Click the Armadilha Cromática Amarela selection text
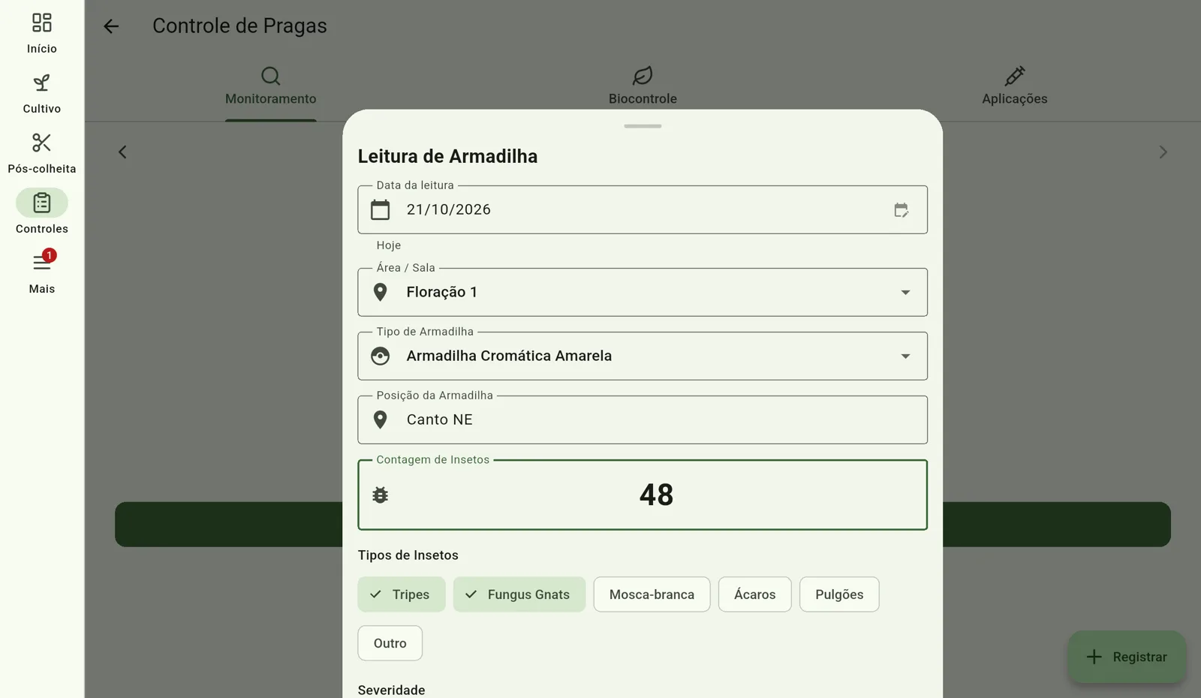Image resolution: width=1201 pixels, height=698 pixels. pos(509,356)
